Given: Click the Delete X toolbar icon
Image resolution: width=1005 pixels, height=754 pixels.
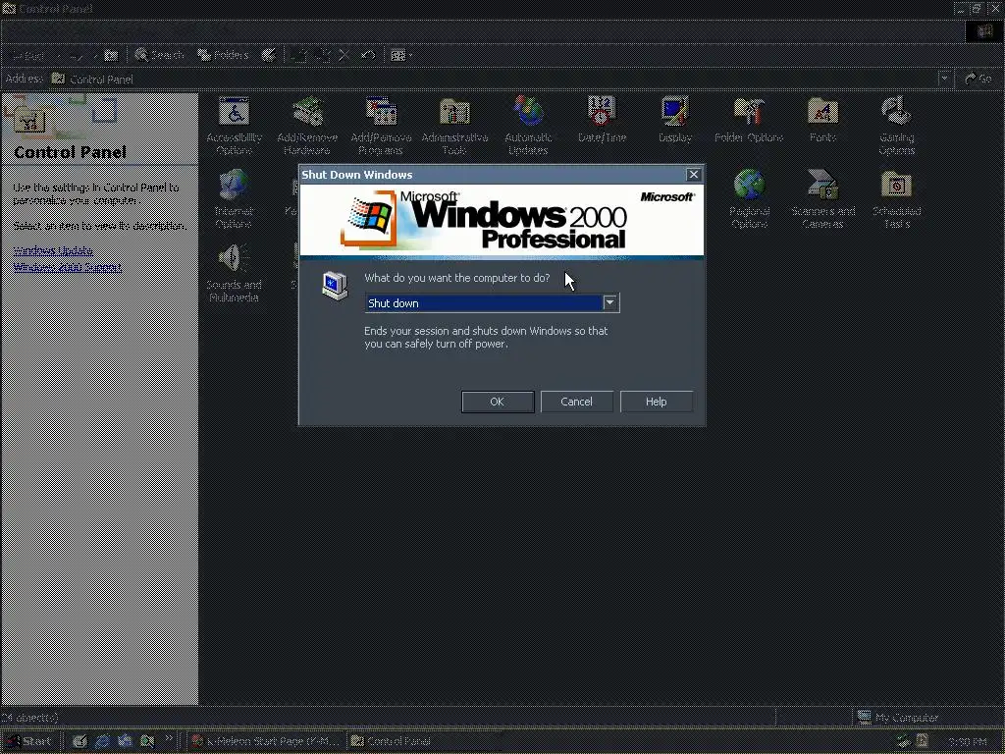Looking at the screenshot, I should point(344,55).
